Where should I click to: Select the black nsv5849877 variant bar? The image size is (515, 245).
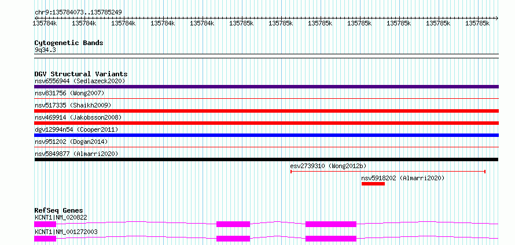[x=266, y=159]
